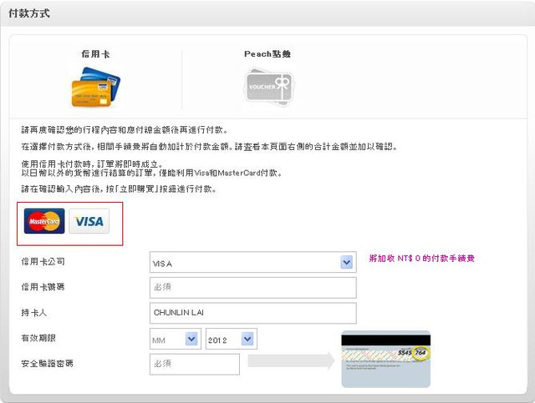Click the 請再度確認您的行程內容 line

125,130
